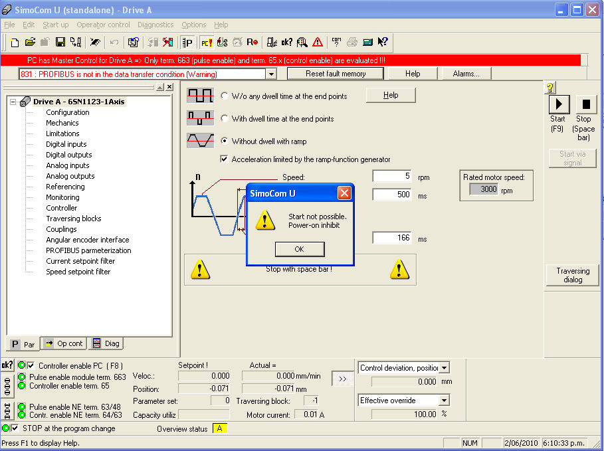Click the com? toolbar icon
The image size is (604, 451).
[x=337, y=42]
